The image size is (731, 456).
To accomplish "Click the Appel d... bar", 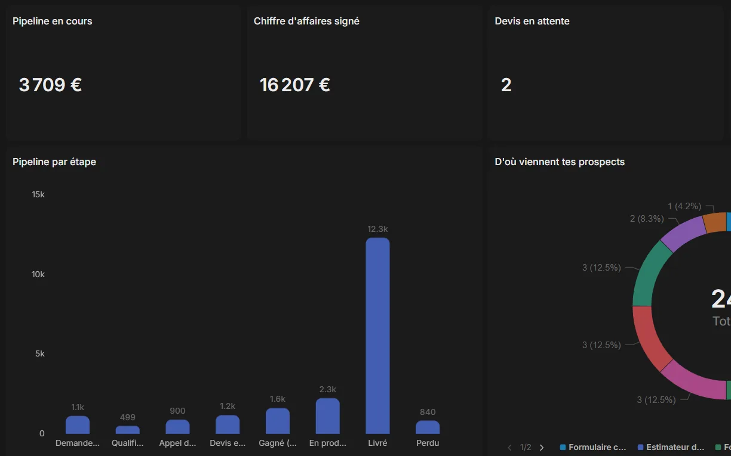I will [177, 427].
